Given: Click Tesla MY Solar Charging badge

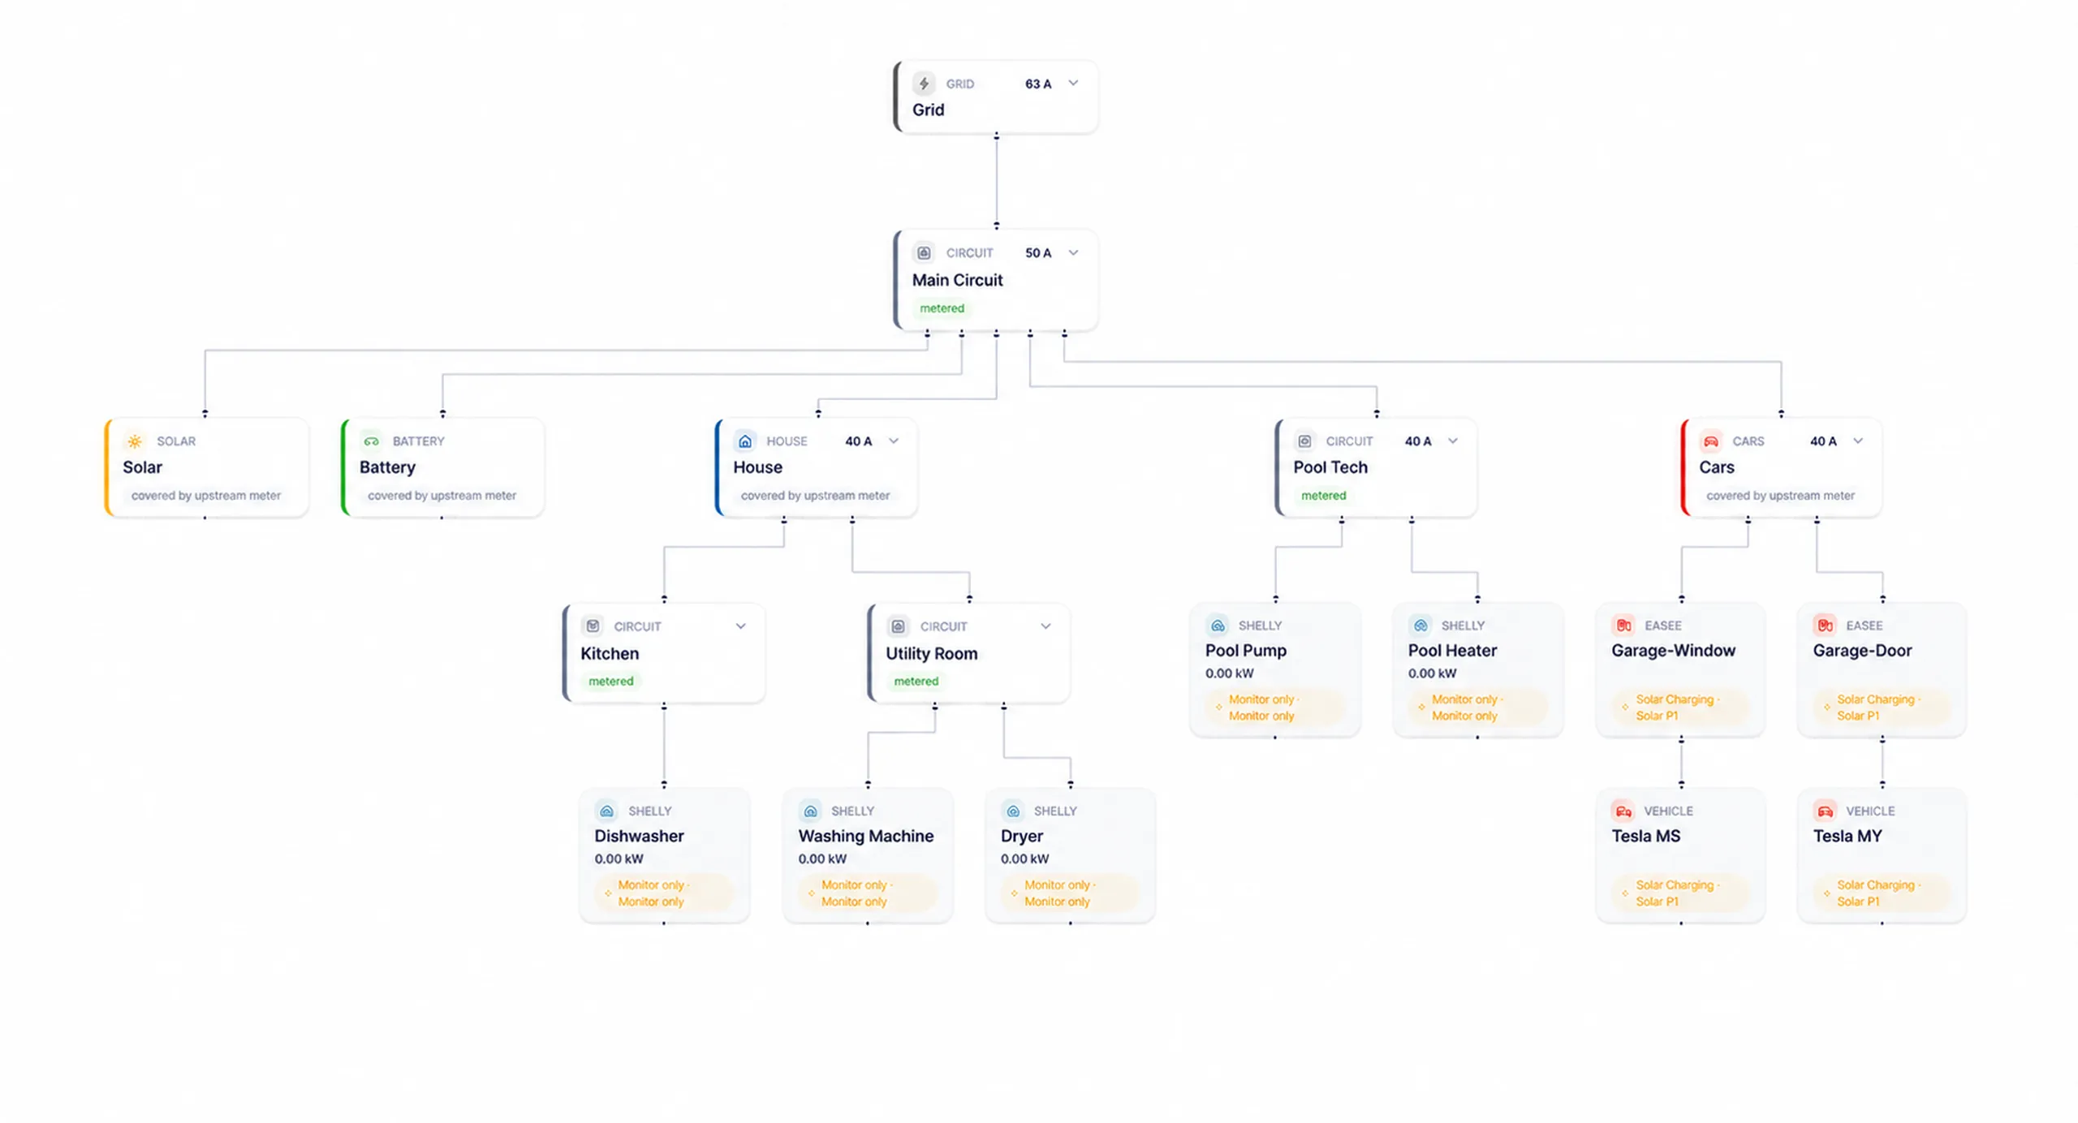Looking at the screenshot, I should (x=1882, y=893).
